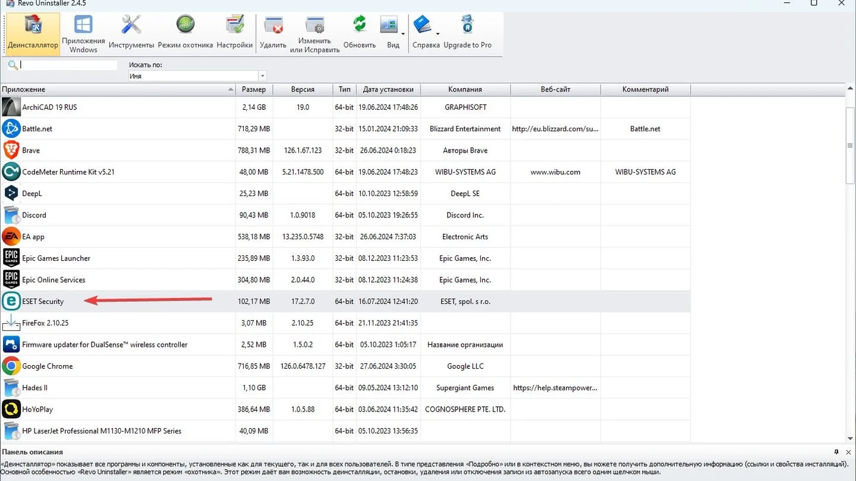Open the Искать по Имя combo box
Screen dimensions: 856x481
[197, 76]
